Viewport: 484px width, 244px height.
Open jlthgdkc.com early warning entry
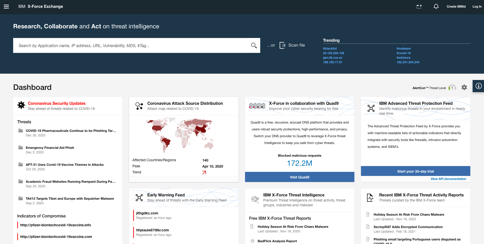pos(147,213)
